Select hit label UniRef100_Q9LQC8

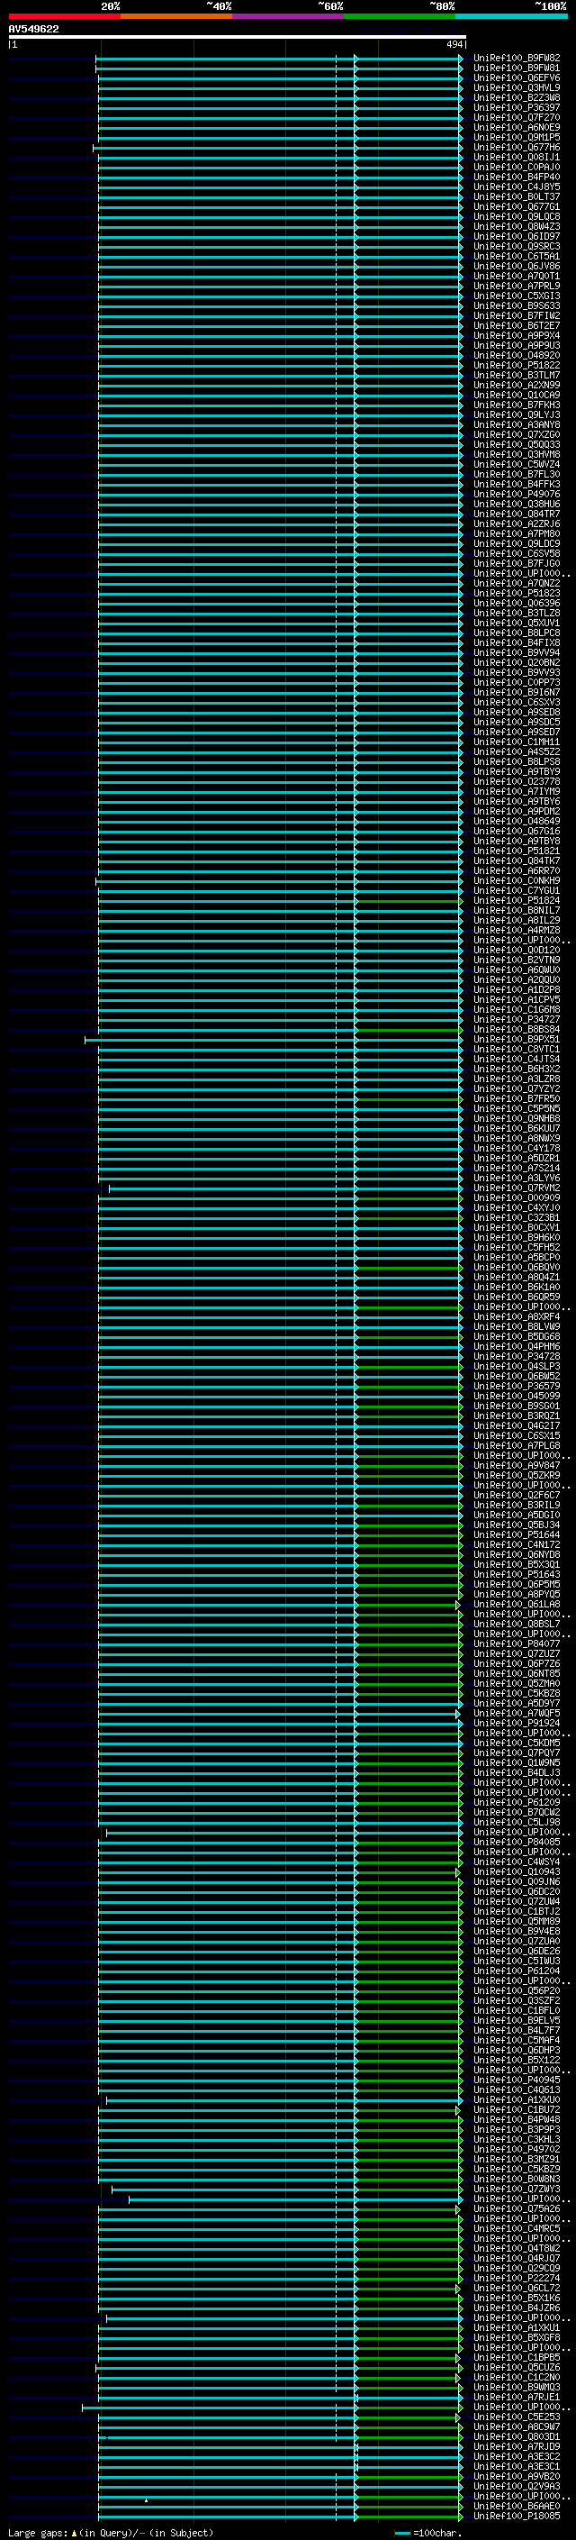click(516, 217)
